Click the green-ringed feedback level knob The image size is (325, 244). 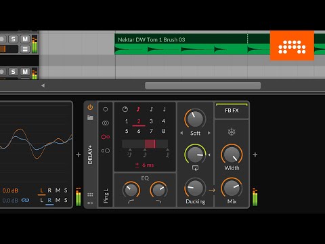[195, 155]
